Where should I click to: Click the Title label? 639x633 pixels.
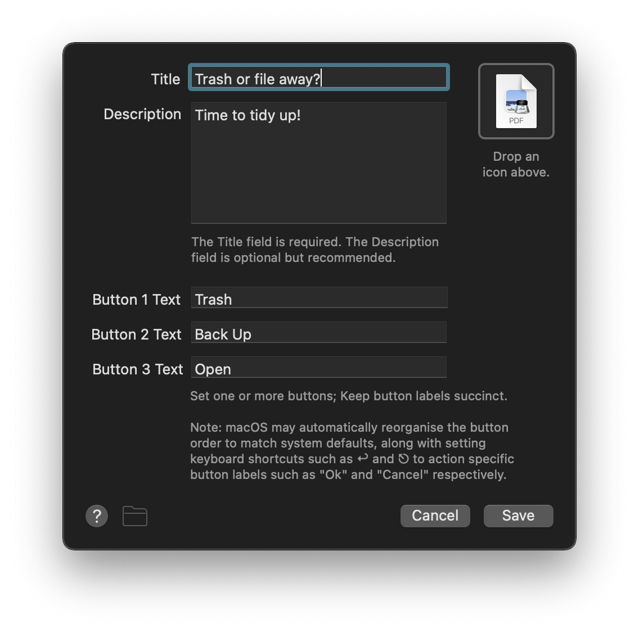pyautogui.click(x=165, y=79)
